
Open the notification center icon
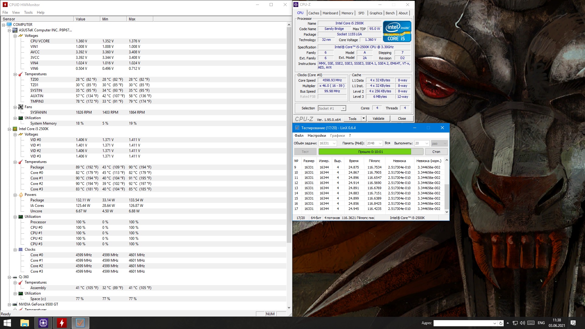(573, 323)
